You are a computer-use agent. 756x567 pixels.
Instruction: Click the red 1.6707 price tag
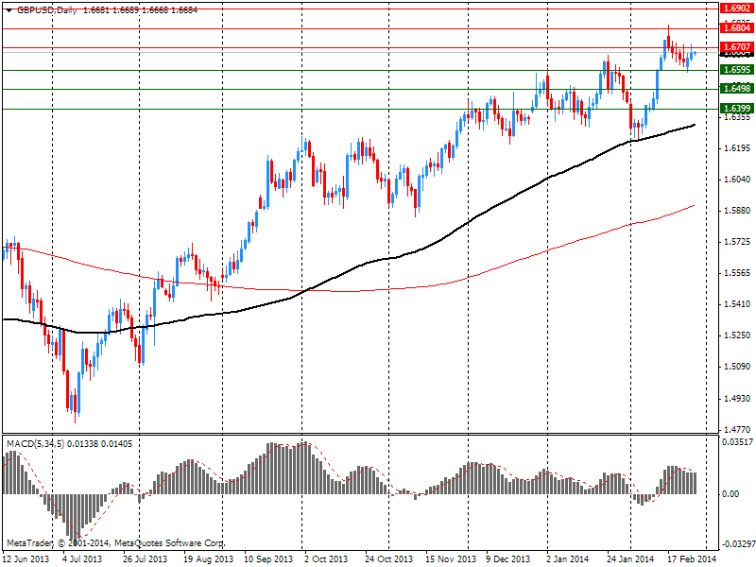(x=735, y=46)
